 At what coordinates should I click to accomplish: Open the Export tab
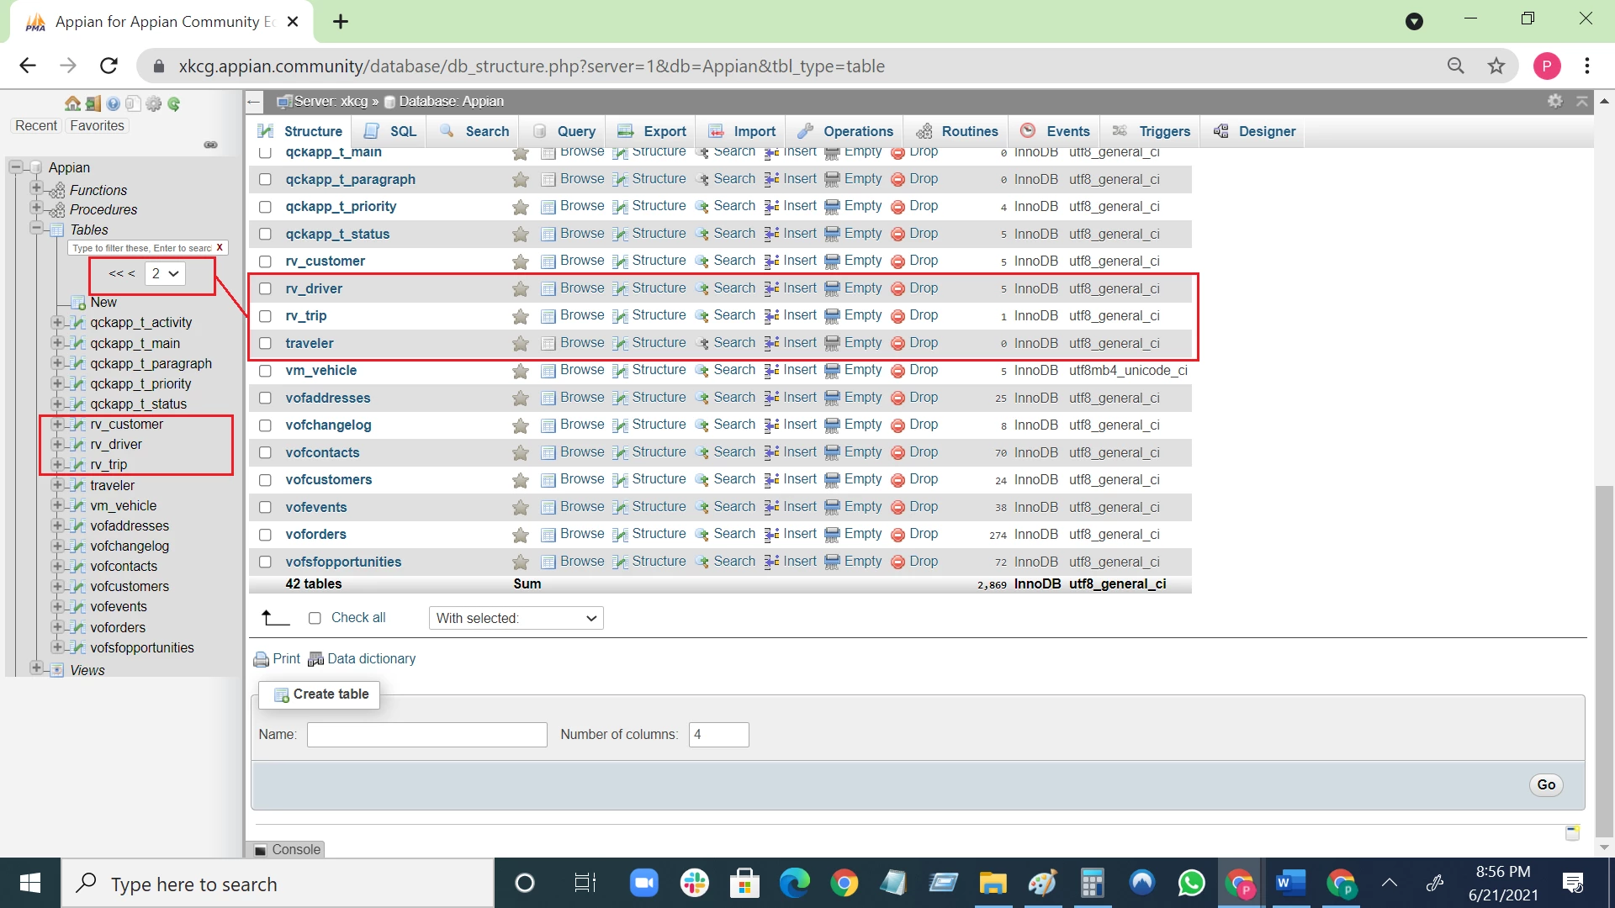pos(652,131)
